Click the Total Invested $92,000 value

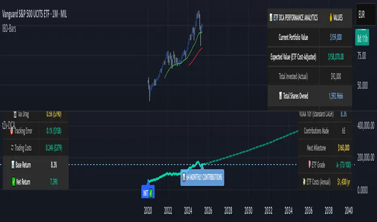[336, 76]
